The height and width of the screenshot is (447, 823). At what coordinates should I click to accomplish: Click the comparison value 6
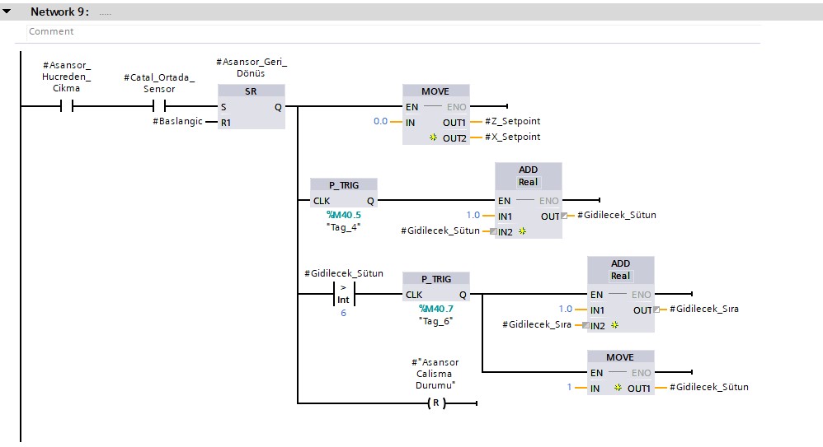click(343, 314)
